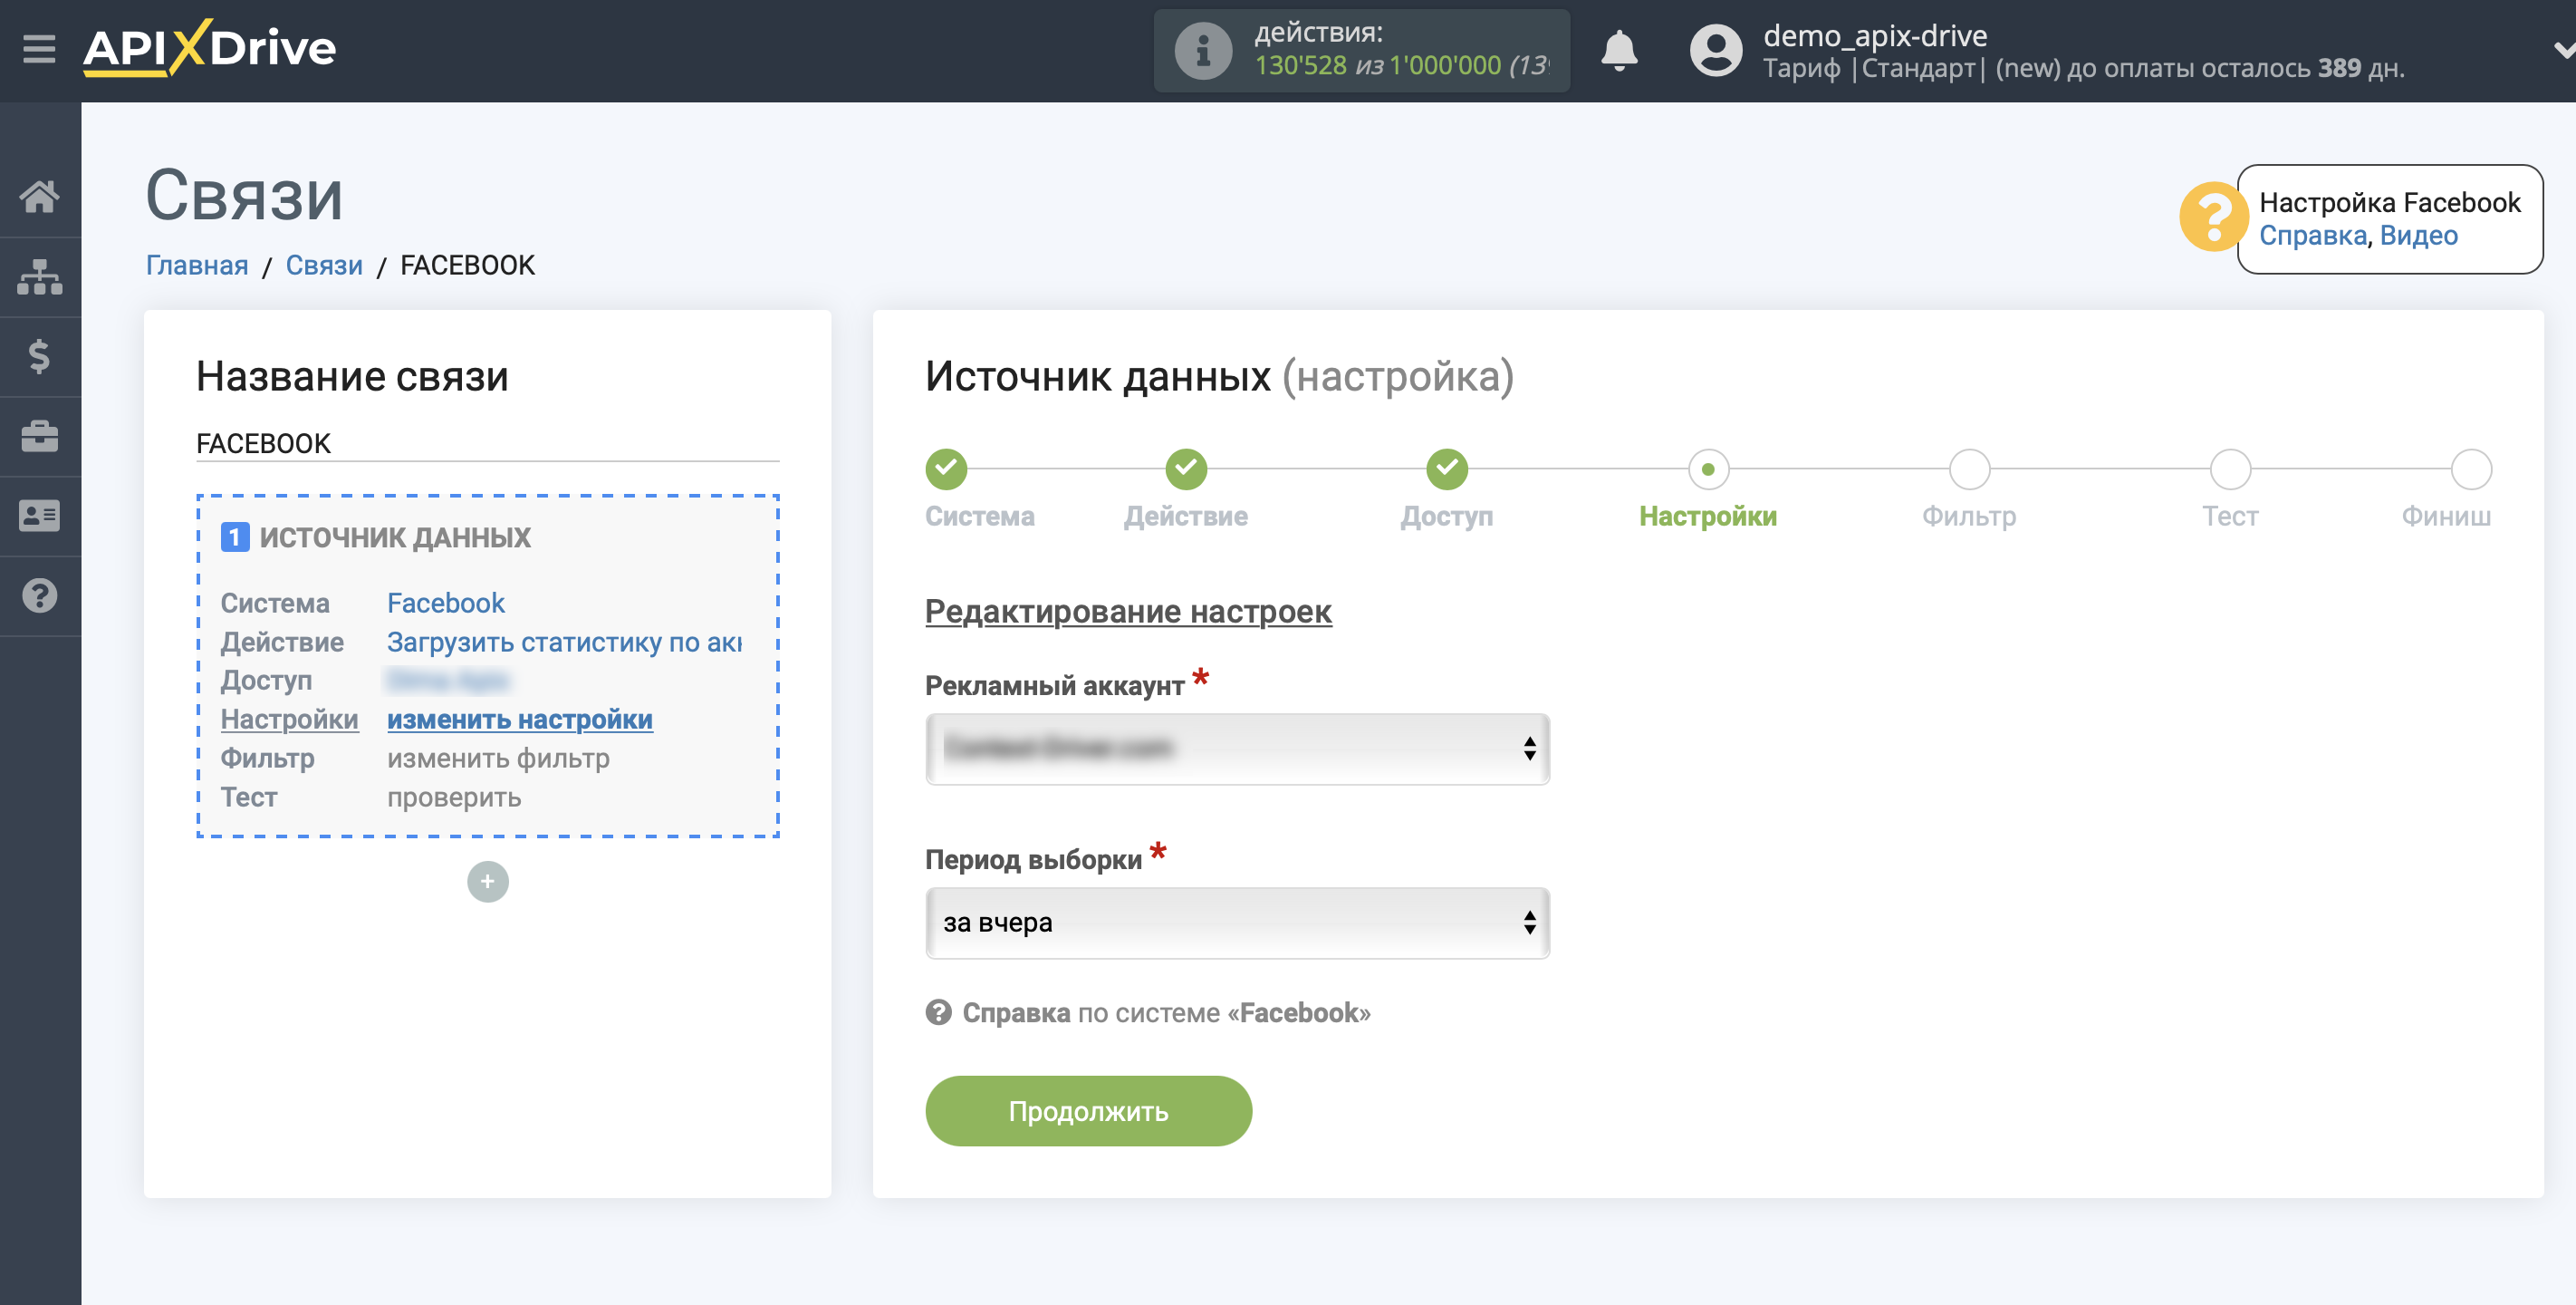2576x1305 pixels.
Task: Open Справка по системе Facebook link
Action: [1147, 1013]
